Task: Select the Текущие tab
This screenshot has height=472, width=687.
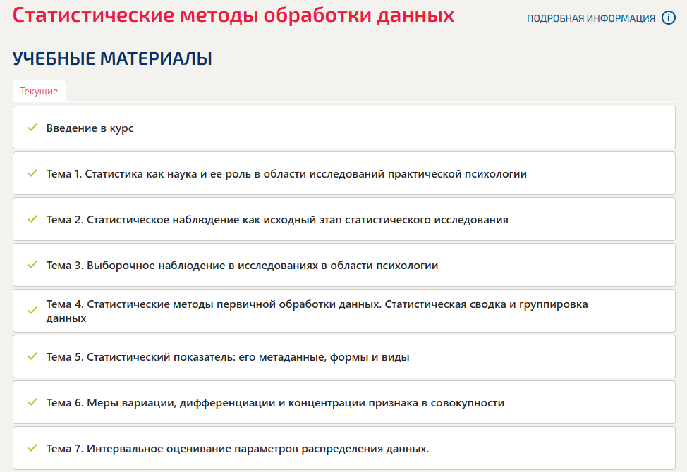Action: [x=39, y=91]
